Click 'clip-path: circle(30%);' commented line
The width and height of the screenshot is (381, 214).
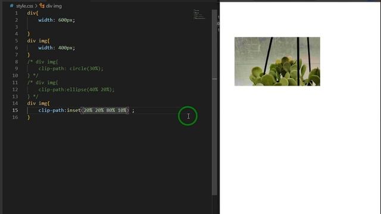71,68
